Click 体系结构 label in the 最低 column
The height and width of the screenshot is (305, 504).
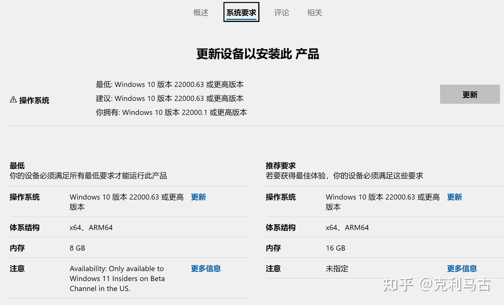click(x=25, y=227)
